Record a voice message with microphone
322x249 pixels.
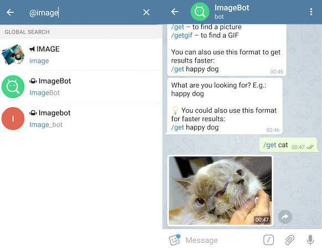(x=310, y=240)
